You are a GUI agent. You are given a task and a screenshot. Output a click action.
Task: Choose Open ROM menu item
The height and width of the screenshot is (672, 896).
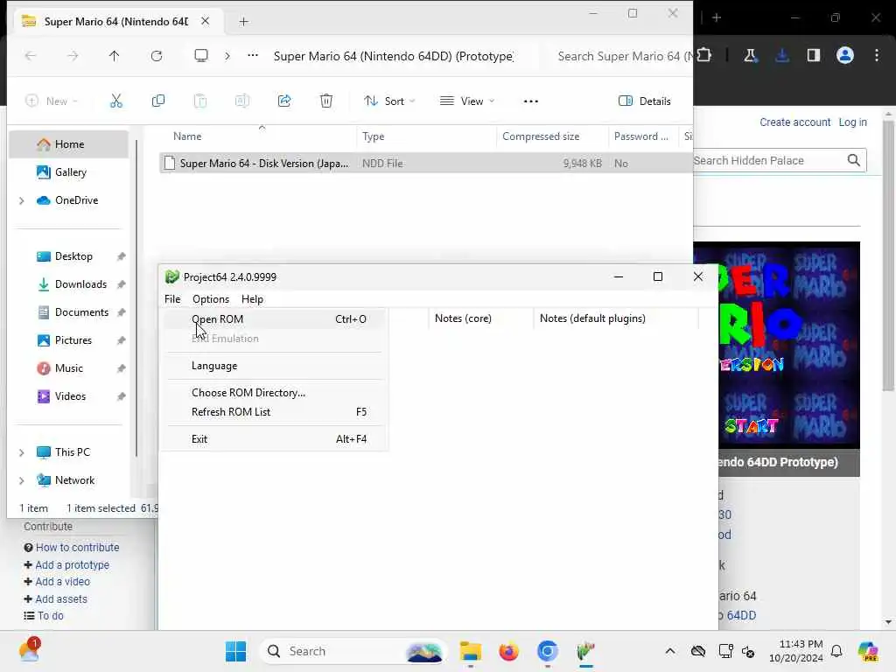click(x=276, y=318)
